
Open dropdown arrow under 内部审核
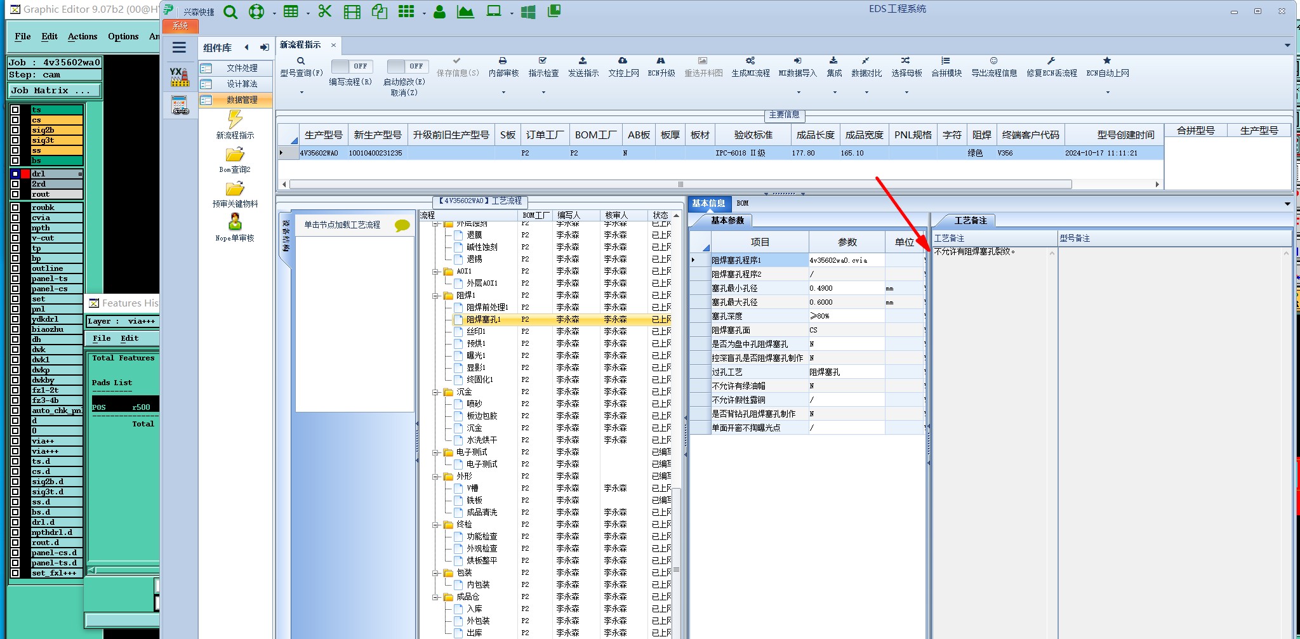[503, 93]
